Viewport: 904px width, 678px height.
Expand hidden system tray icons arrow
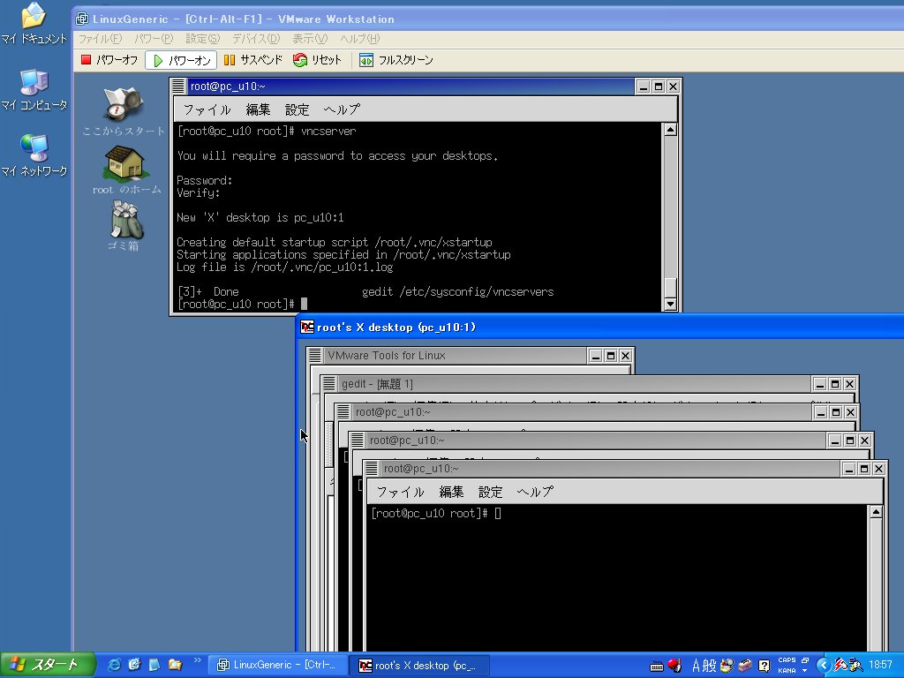[x=823, y=666]
